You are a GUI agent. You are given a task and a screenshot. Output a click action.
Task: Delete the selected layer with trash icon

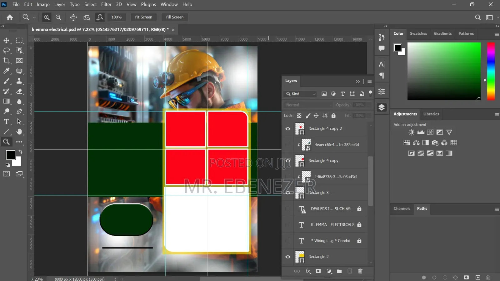[360, 271]
